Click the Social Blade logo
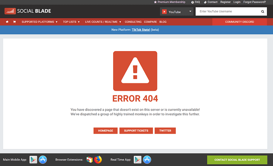 (x=28, y=11)
